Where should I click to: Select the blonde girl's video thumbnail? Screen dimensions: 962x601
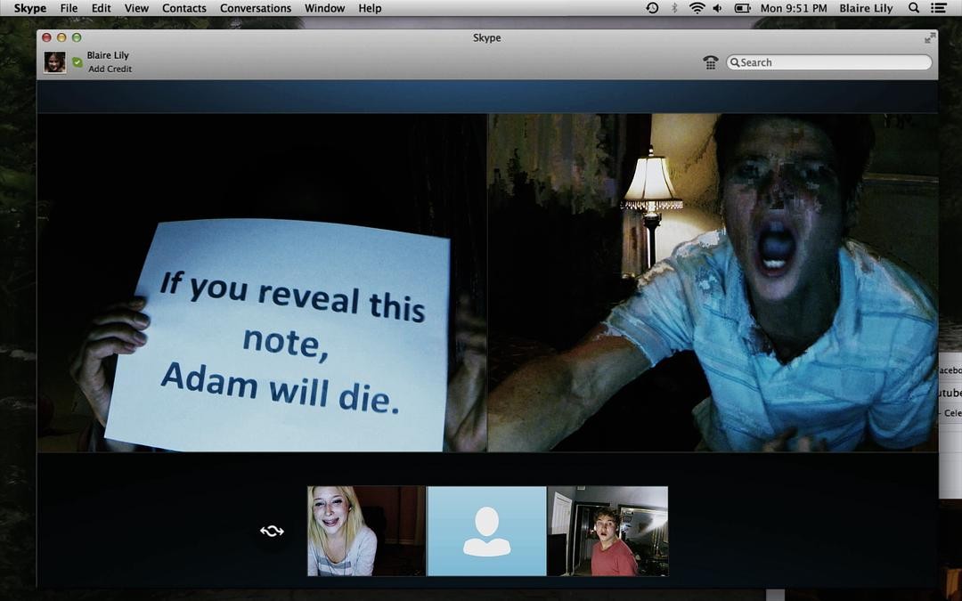point(366,531)
